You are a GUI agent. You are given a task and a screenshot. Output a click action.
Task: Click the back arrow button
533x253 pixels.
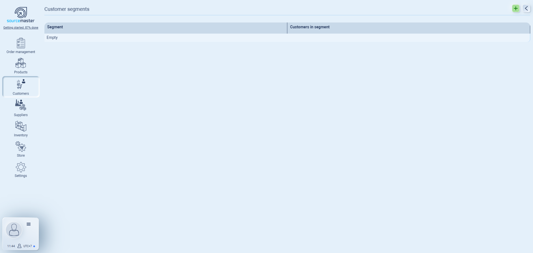[x=526, y=8]
